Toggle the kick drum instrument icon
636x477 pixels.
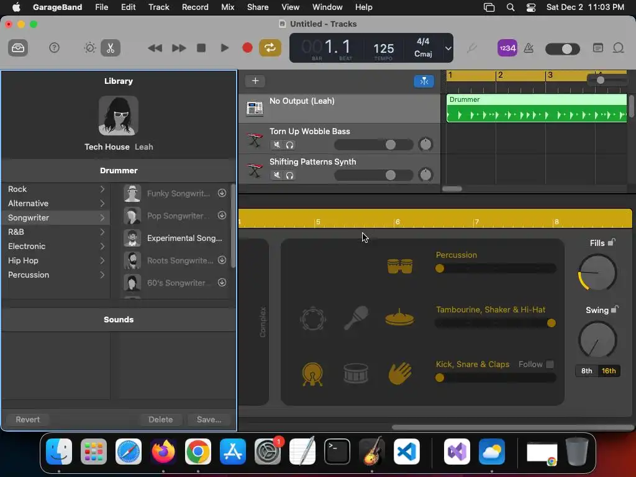click(x=312, y=373)
